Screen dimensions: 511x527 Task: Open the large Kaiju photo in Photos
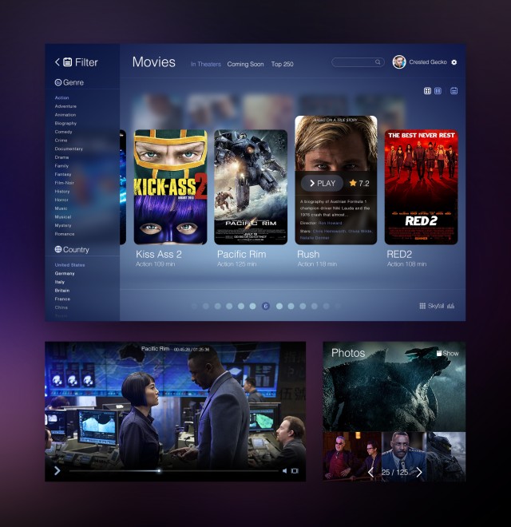click(394, 386)
